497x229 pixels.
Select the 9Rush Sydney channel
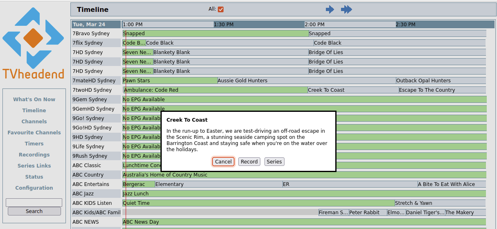tap(96, 156)
